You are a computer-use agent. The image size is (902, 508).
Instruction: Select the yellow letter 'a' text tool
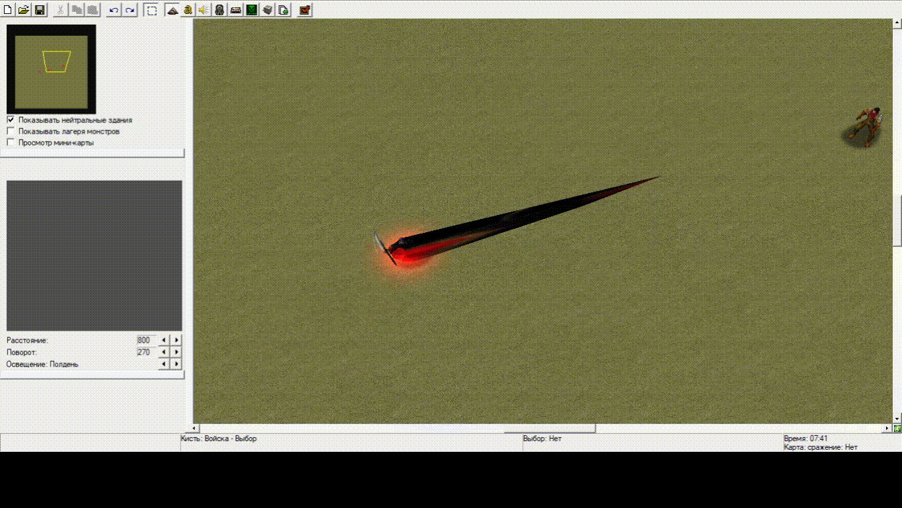click(x=188, y=10)
